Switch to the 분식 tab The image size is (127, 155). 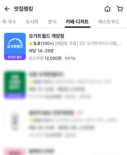tap(52, 21)
